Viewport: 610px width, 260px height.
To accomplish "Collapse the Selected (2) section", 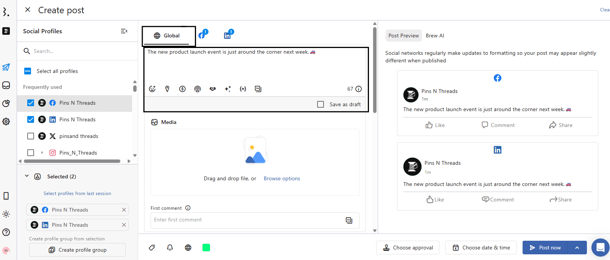I will tap(27, 176).
